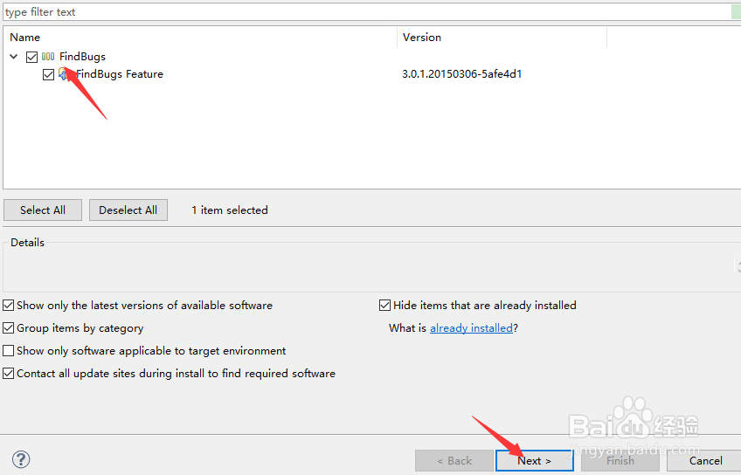Click the FindBugs Feature plugin icon
741x475 pixels.
64,73
